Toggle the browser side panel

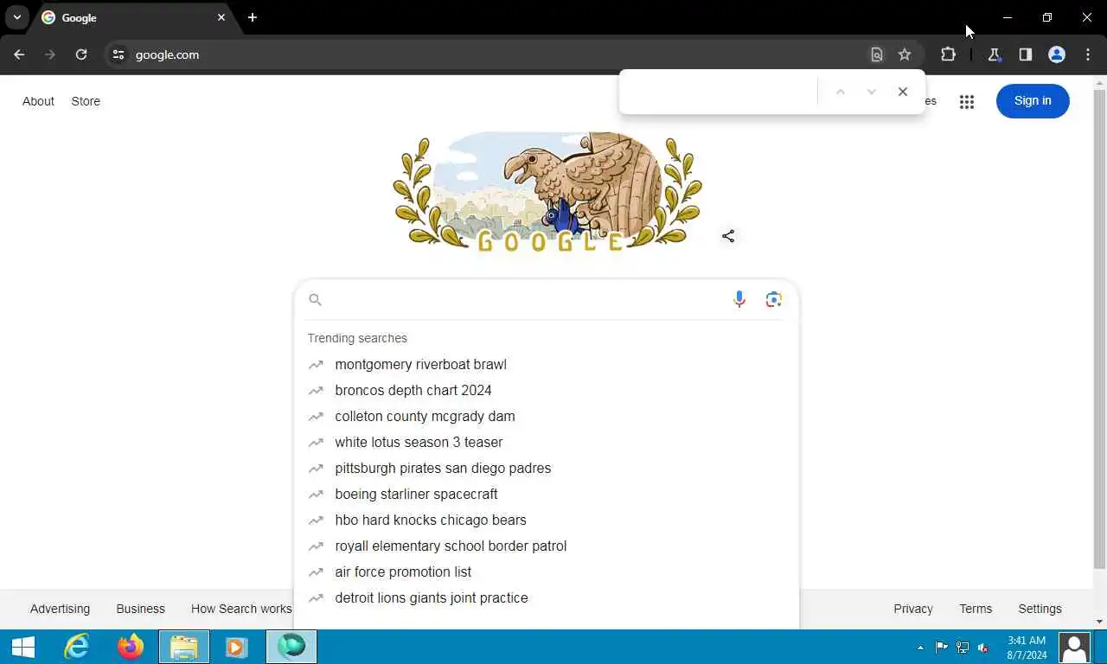tap(1026, 54)
